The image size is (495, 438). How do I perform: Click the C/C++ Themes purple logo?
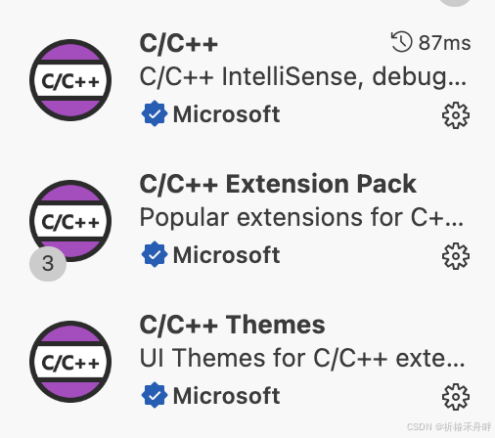coord(70,362)
